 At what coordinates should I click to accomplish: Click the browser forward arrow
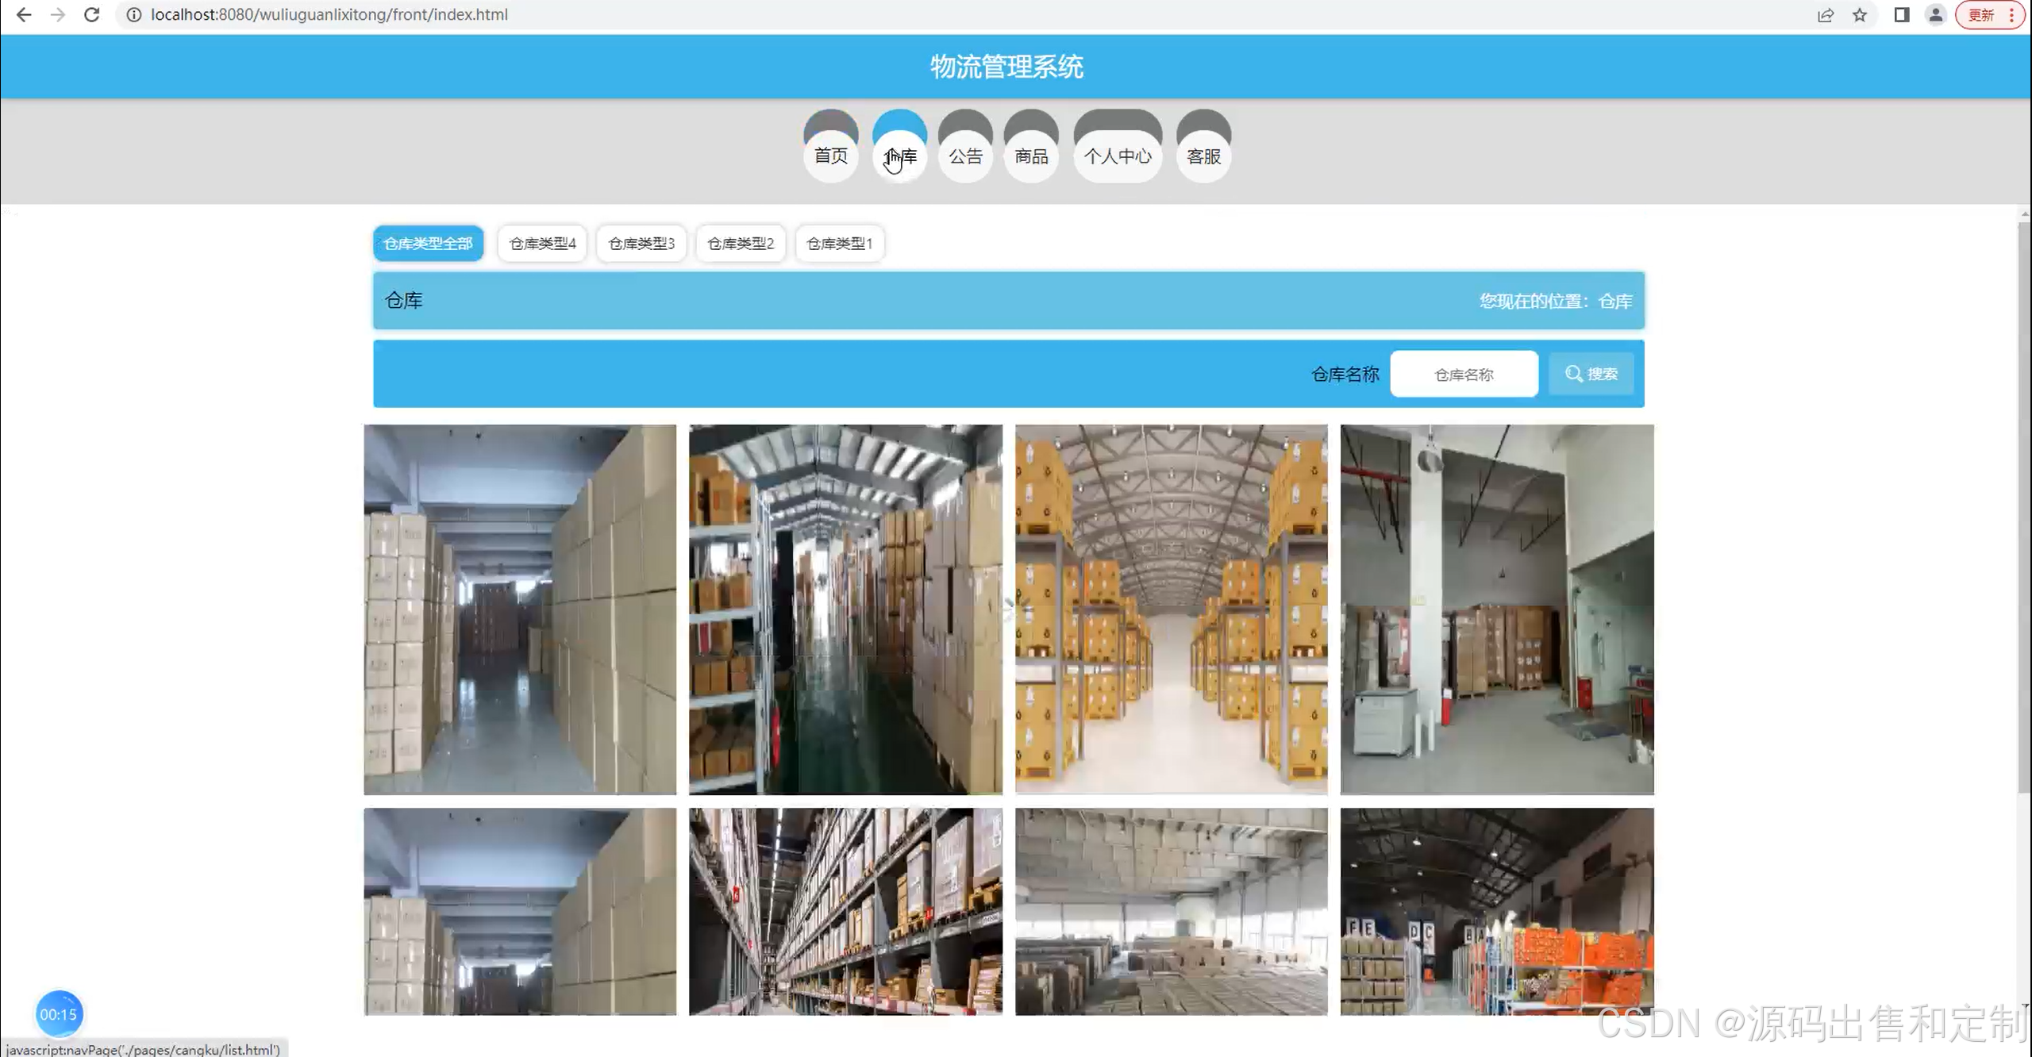57,14
